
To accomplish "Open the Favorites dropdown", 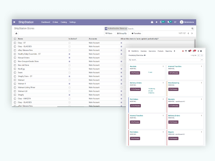I will (x=136, y=33).
